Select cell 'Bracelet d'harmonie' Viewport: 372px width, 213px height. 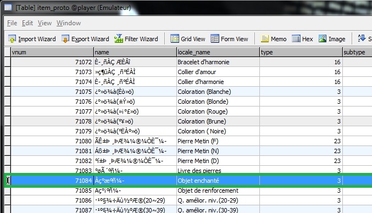[x=218, y=62]
